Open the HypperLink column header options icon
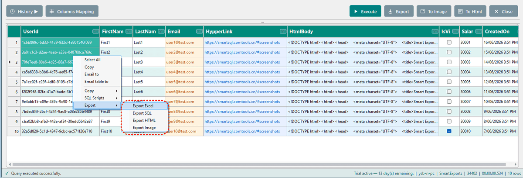Viewport: 523px width, 178px height. (x=283, y=31)
